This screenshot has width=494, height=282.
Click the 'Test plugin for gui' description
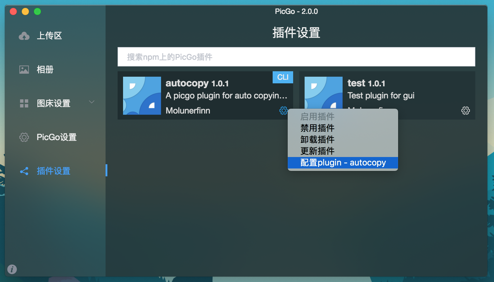[x=381, y=96]
